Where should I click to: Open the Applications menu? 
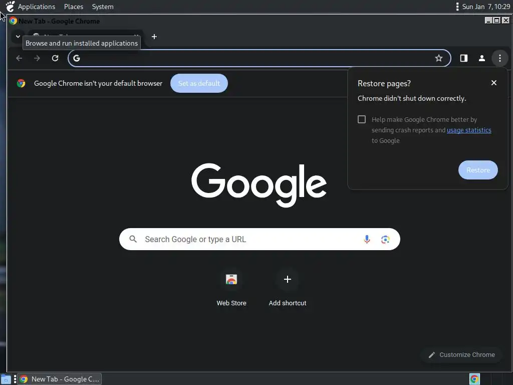(x=36, y=7)
